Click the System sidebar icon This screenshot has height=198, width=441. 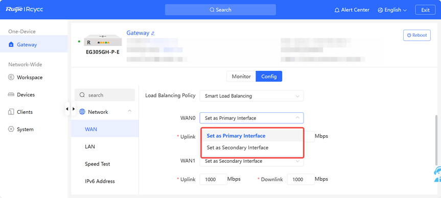tap(11, 129)
